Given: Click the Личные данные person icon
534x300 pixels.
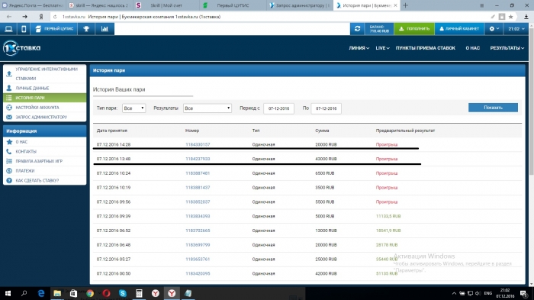Looking at the screenshot, I should (x=9, y=88).
